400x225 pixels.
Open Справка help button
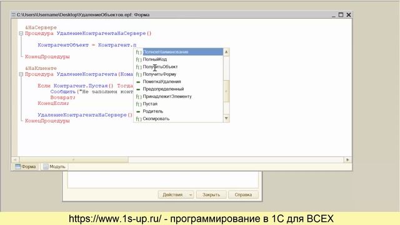[243, 194]
